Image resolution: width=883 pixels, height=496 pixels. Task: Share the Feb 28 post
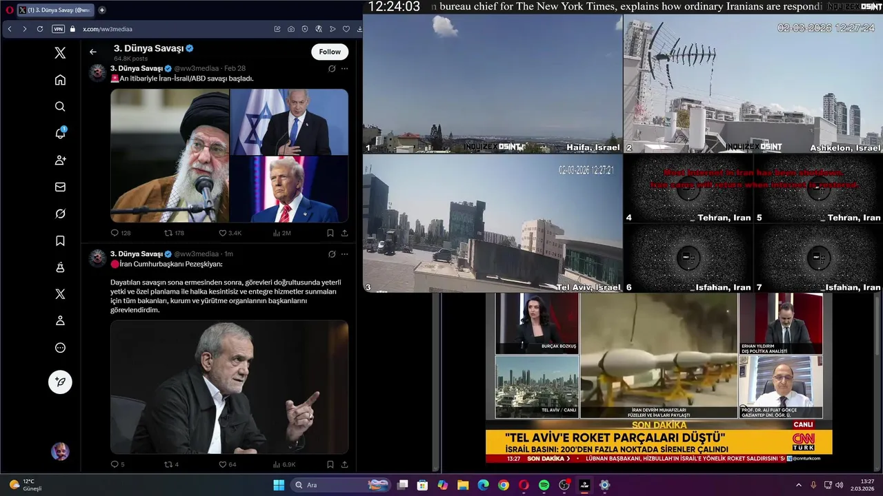344,233
